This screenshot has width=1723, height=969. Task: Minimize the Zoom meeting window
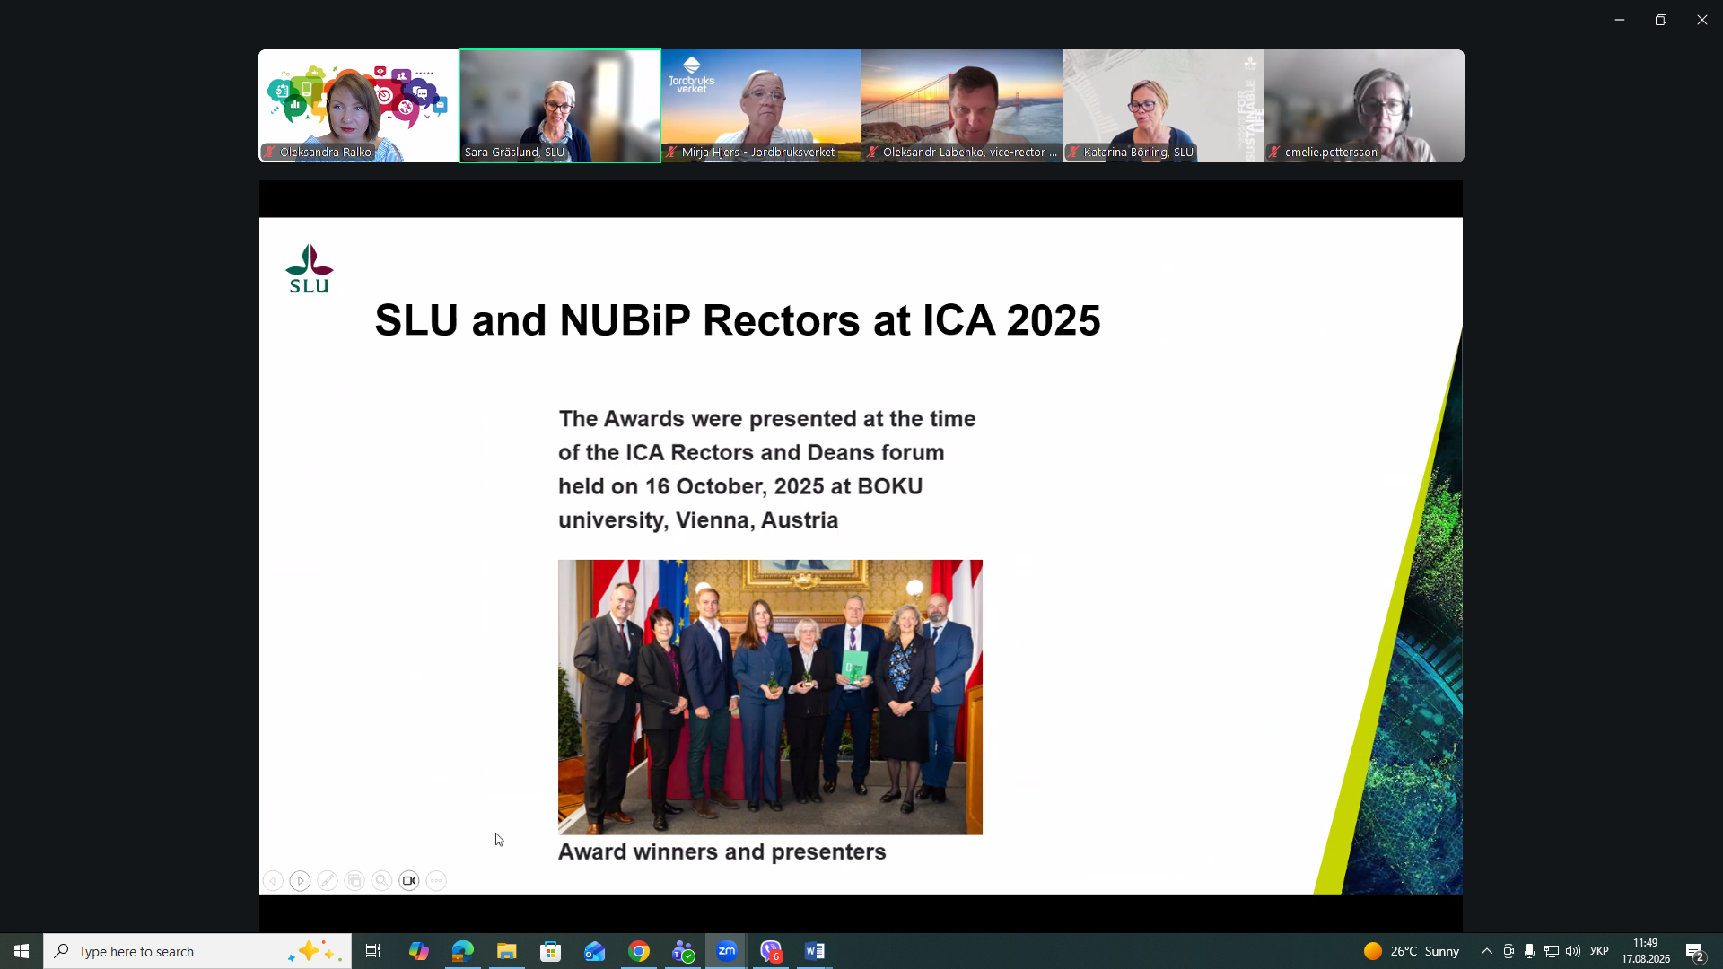[x=1620, y=20]
